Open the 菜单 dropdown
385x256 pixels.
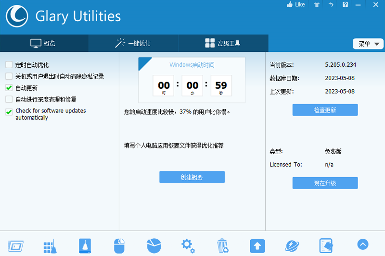(368, 44)
